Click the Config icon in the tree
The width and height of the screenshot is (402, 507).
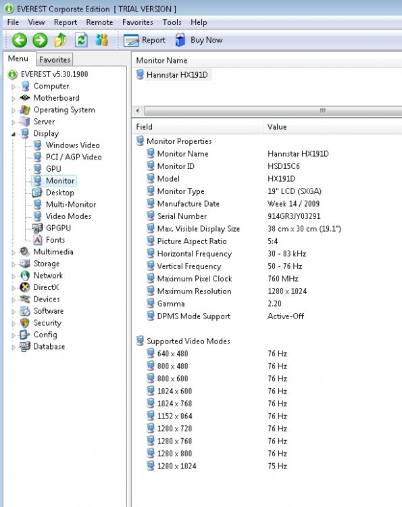click(x=25, y=335)
